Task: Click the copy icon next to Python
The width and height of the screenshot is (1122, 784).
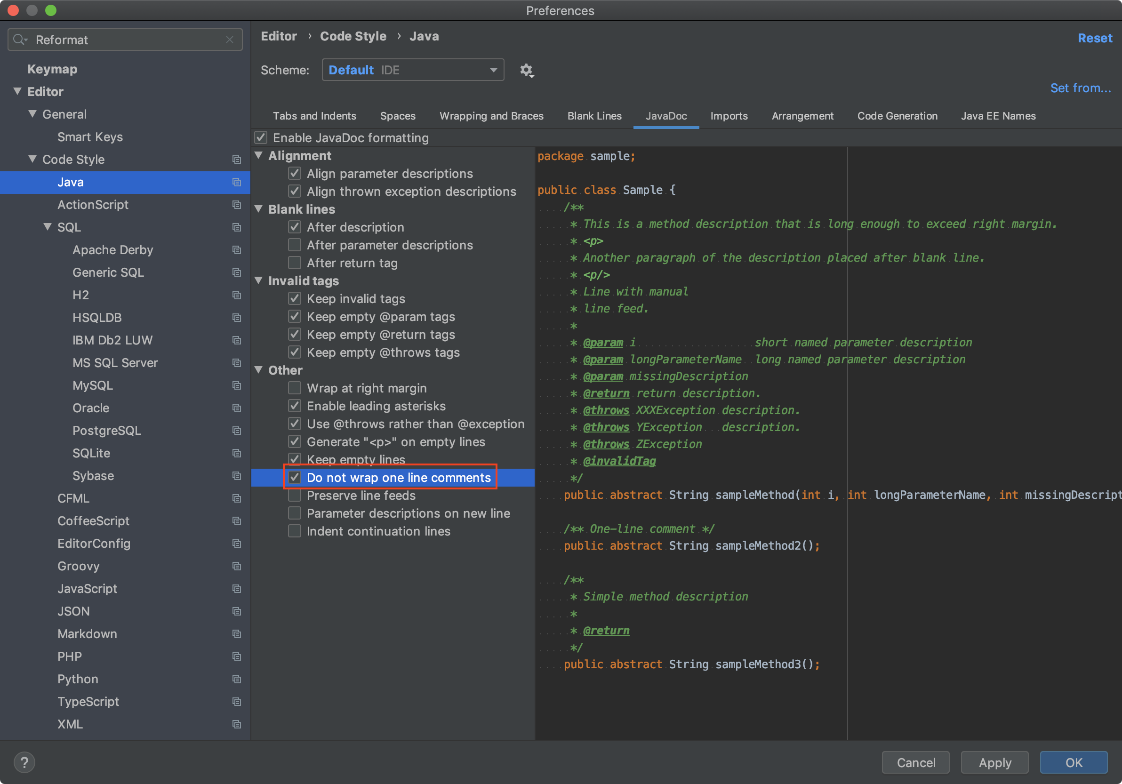Action: tap(237, 679)
